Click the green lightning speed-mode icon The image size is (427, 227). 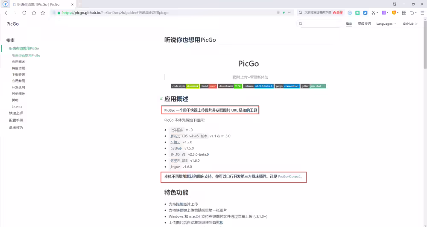[x=284, y=12]
